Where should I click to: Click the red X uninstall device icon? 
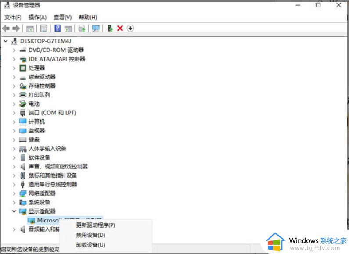[120, 28]
